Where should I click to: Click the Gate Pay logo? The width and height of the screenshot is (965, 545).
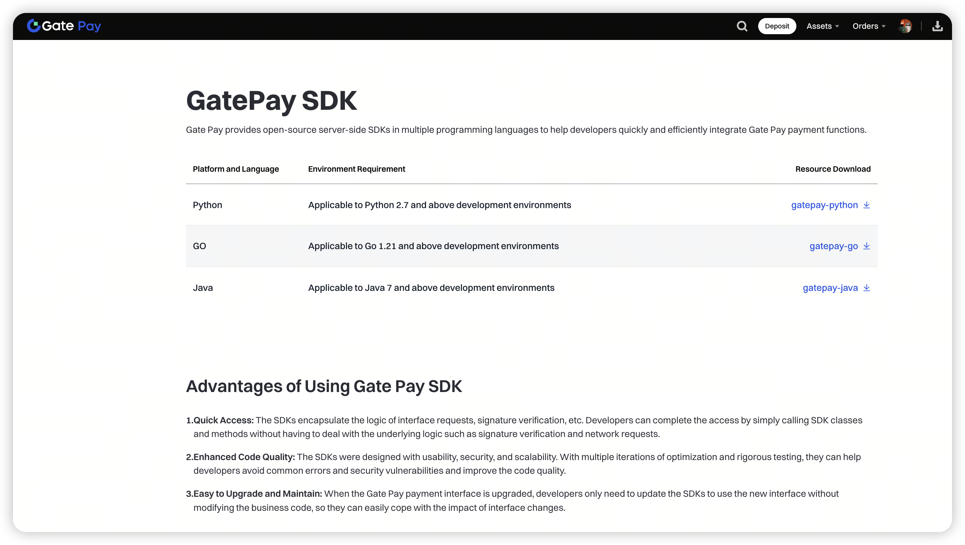point(64,26)
